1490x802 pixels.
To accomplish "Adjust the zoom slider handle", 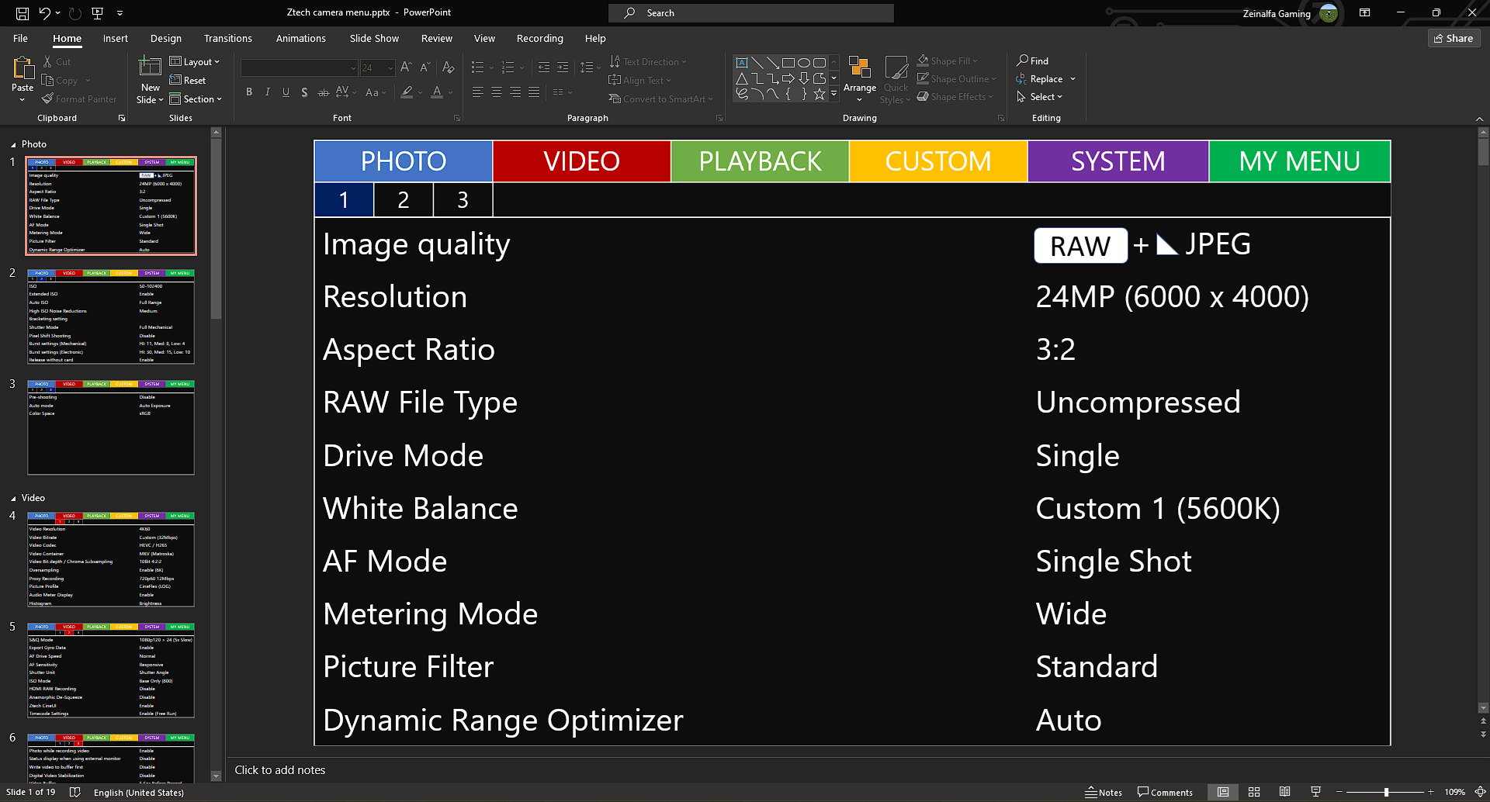I will [x=1386, y=792].
